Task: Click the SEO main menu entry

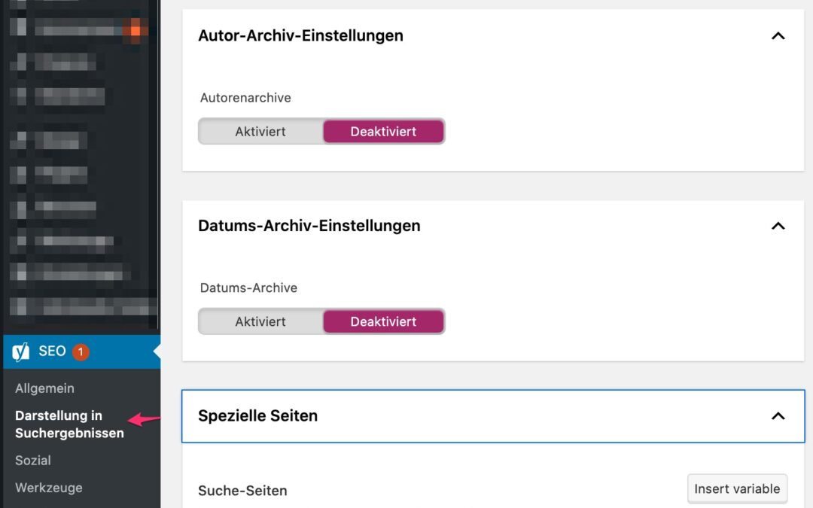Action: (x=52, y=351)
